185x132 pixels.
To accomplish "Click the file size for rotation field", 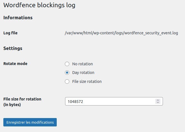I will (x=114, y=101).
